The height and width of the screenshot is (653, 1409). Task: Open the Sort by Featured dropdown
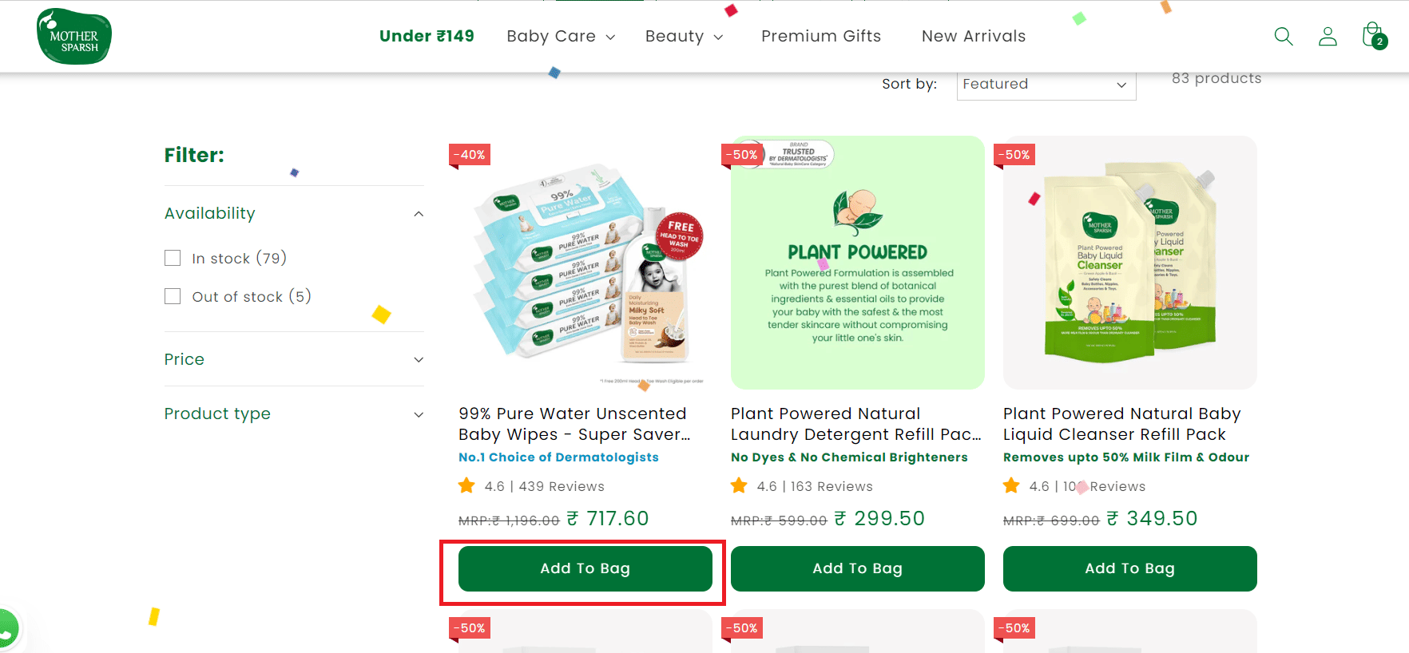click(x=1046, y=85)
